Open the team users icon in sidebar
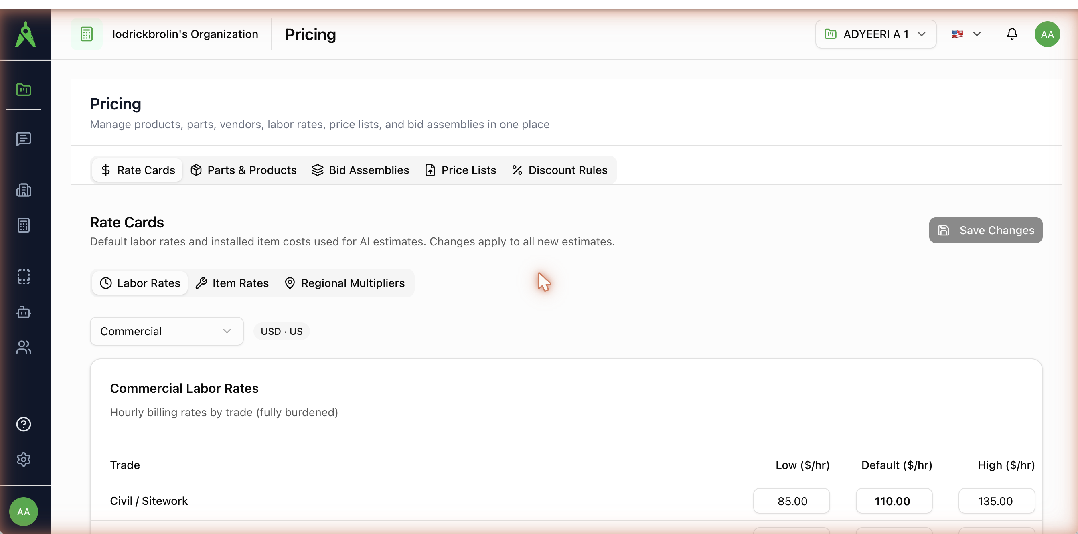The image size is (1078, 534). click(23, 347)
